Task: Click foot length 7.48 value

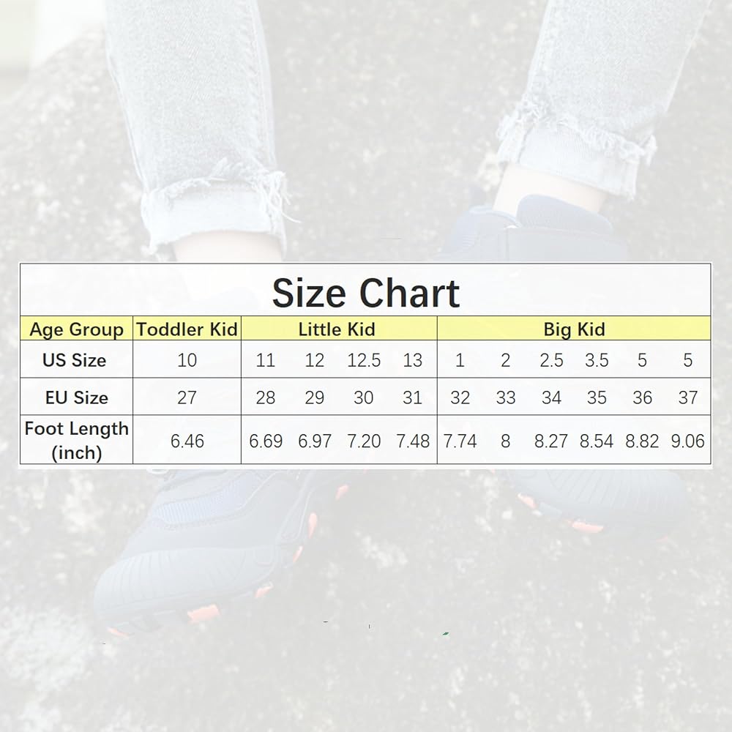Action: 413,441
